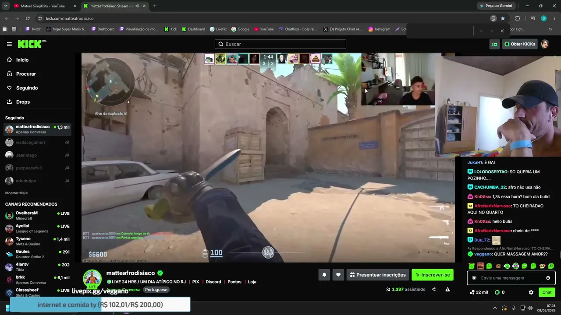Open the Kick hamburger sidebar menu
Image resolution: width=561 pixels, height=315 pixels.
click(9, 44)
